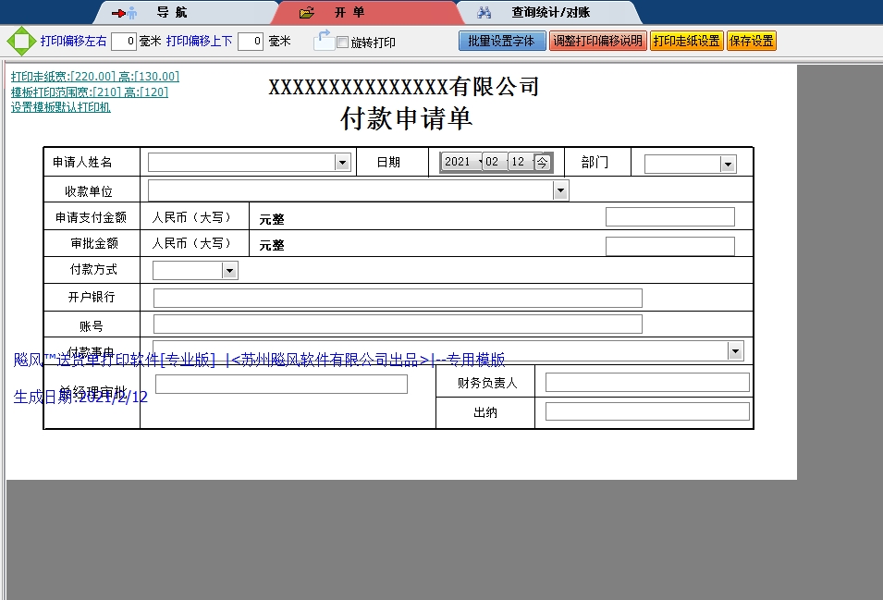
Task: Open the 申请人姓名 dropdown
Action: tap(344, 161)
